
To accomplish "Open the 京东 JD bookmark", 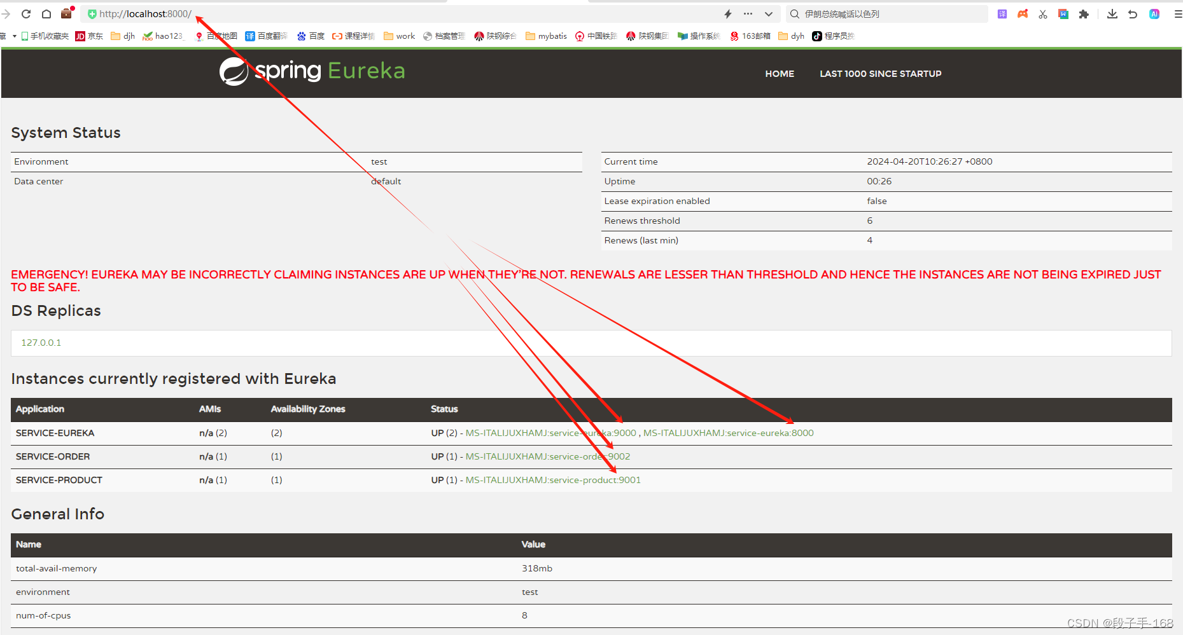I will pos(89,36).
